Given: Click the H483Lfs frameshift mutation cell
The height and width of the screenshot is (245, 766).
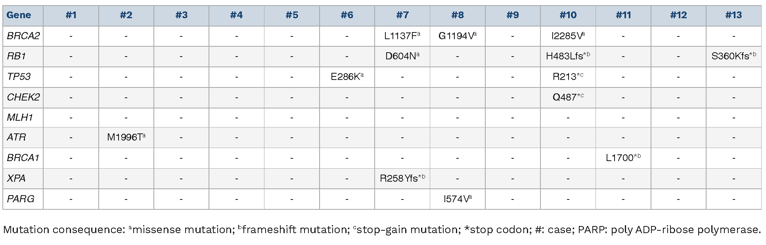Looking at the screenshot, I should coord(568,56).
